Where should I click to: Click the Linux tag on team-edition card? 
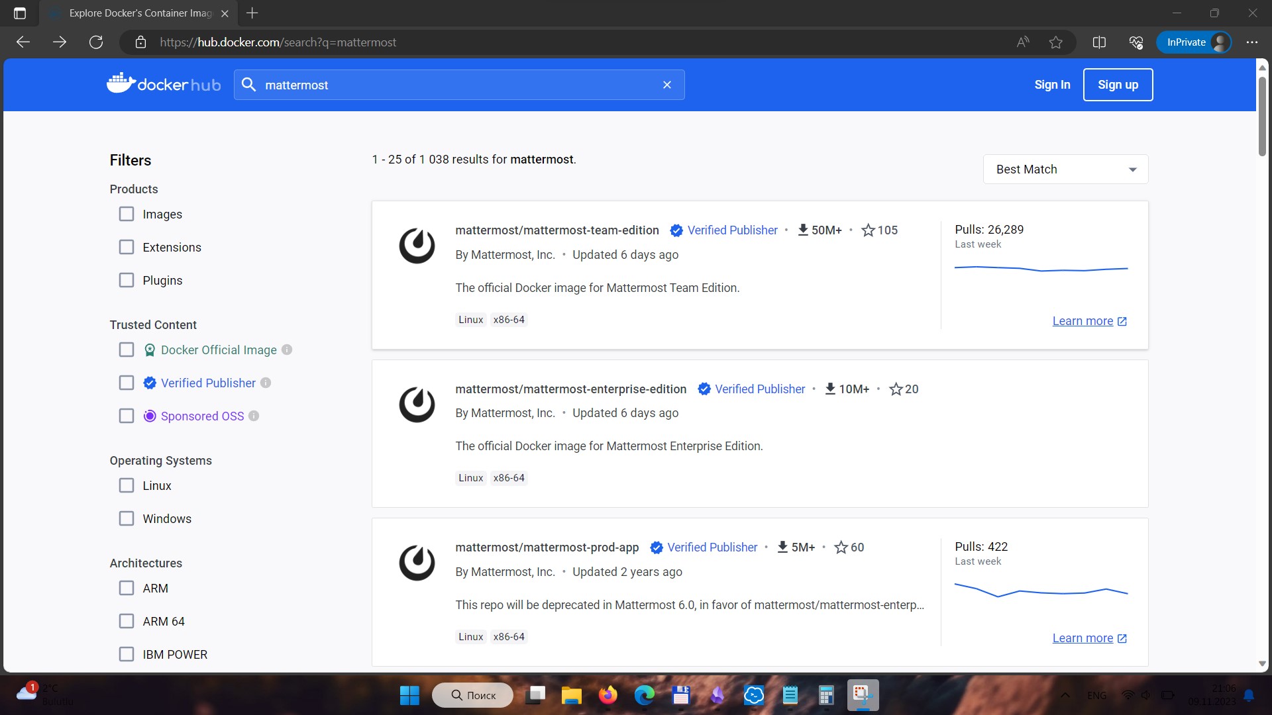click(470, 320)
